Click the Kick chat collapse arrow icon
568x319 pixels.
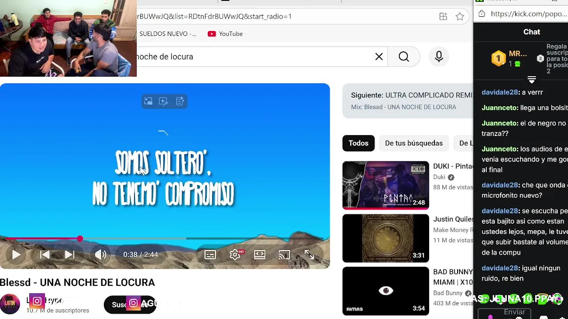click(532, 80)
